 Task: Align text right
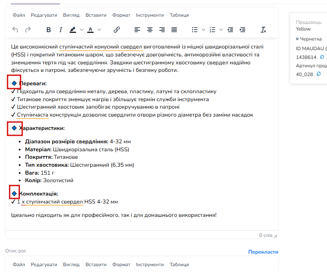coord(162,30)
